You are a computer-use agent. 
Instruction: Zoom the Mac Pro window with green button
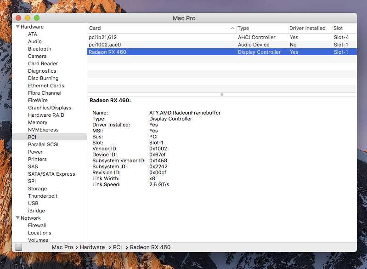(x=37, y=18)
